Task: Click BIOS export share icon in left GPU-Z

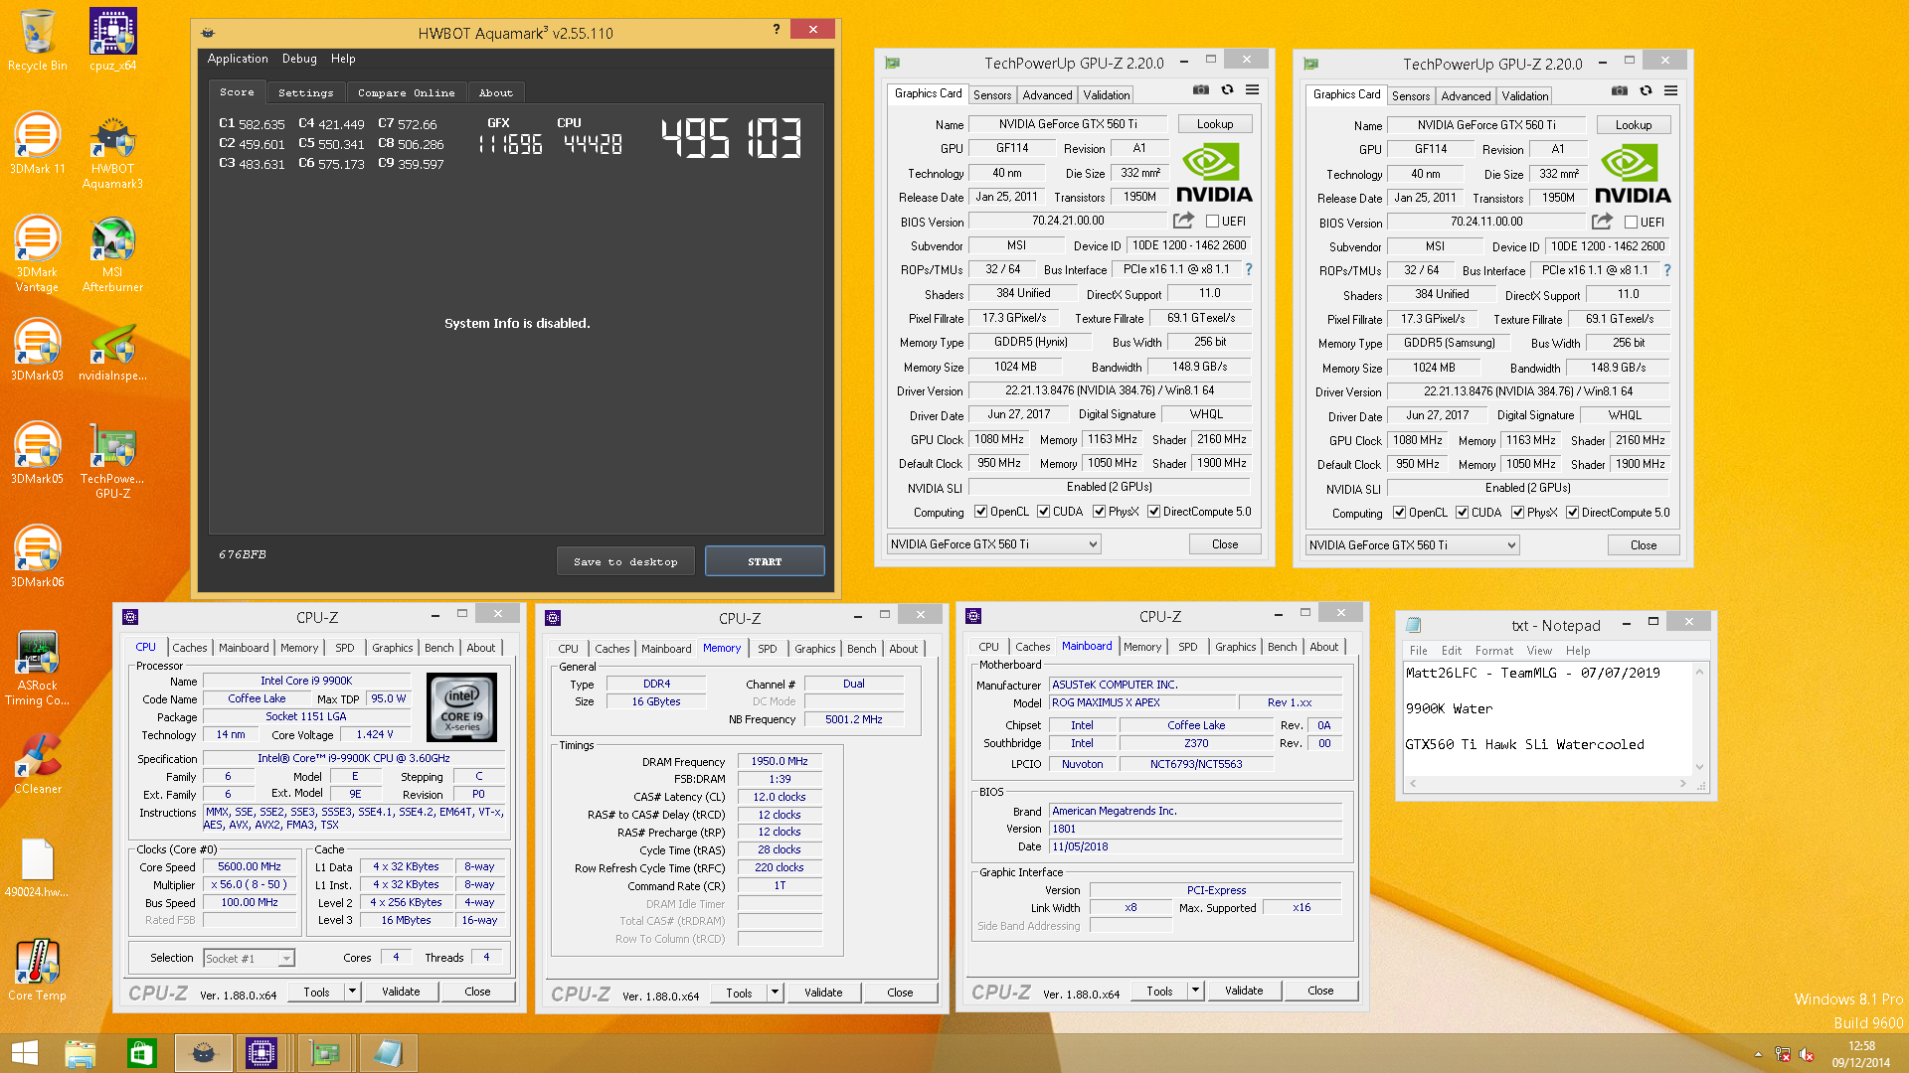Action: [1183, 221]
